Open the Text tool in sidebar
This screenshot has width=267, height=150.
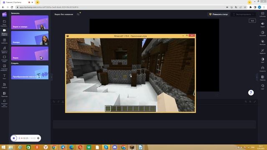4,77
